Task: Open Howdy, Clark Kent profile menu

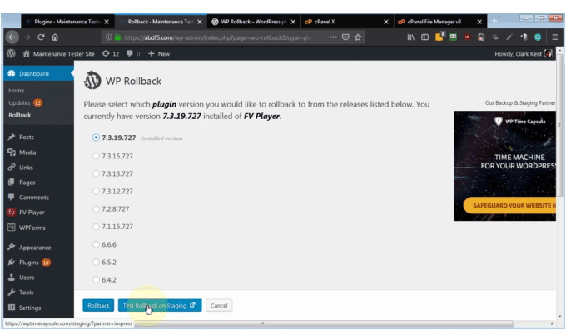Action: (x=524, y=53)
